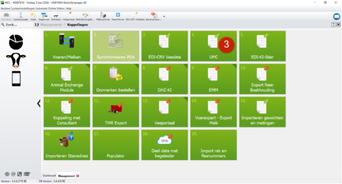Open the Dierkaart toolbar icon
342x184 pixels.
click(56, 17)
